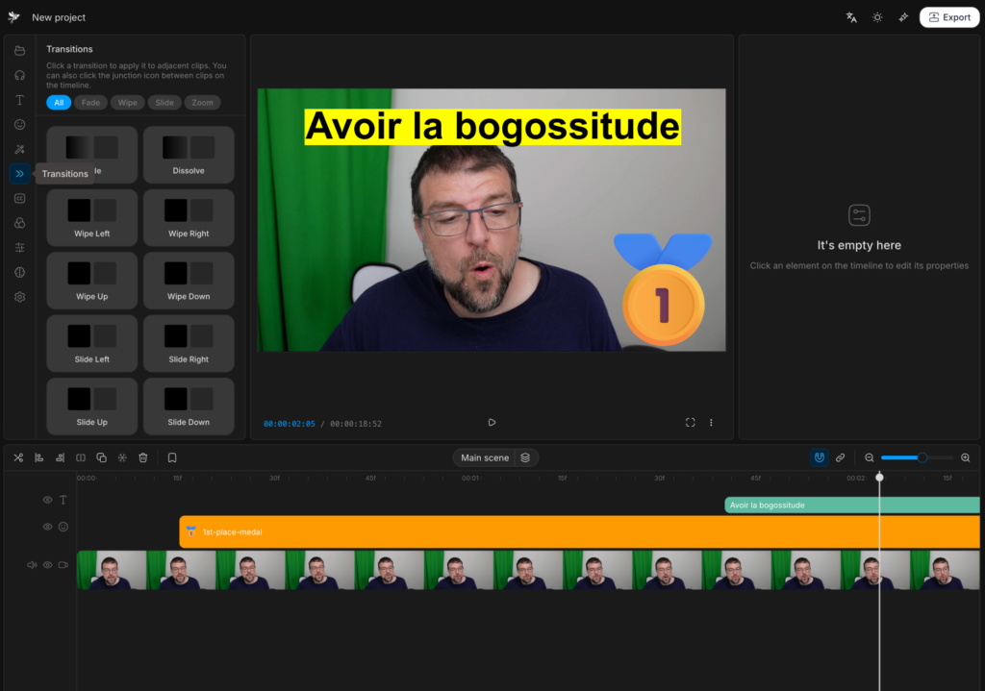Select the Zoom transitions filter
985x691 pixels.
point(202,103)
